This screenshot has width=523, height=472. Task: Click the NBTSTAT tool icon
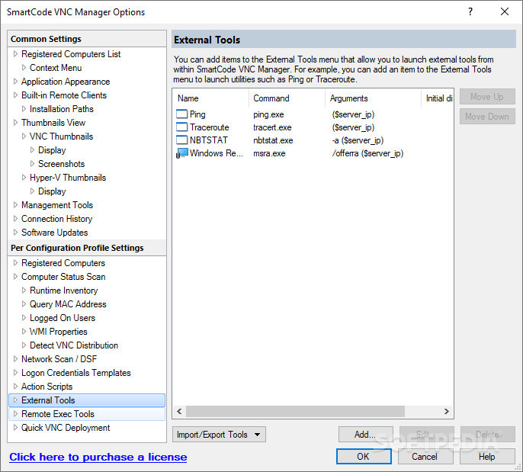coord(181,140)
